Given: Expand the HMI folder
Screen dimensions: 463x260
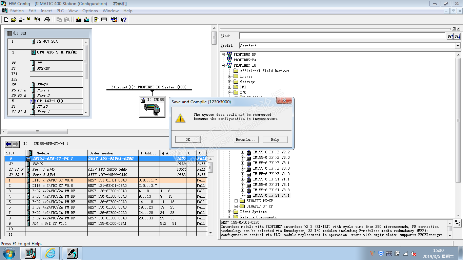Looking at the screenshot, I should pos(229,87).
